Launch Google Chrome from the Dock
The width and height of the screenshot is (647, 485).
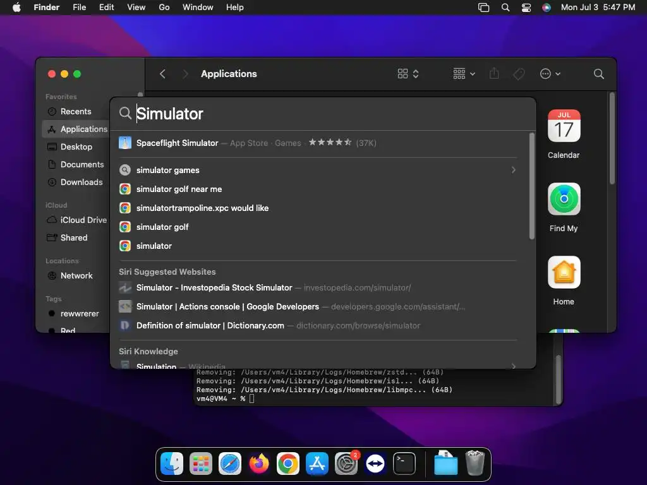tap(288, 464)
